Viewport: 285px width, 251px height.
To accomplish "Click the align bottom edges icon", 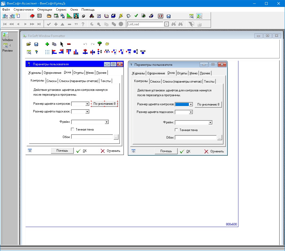I will [76, 52].
